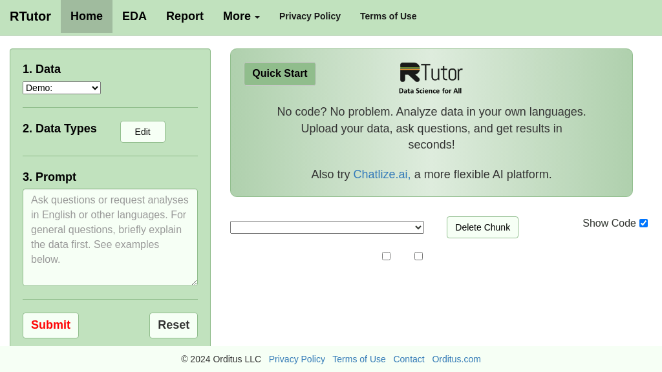Open the empty chunk selection dropdown
662x372 pixels.
coord(327,227)
